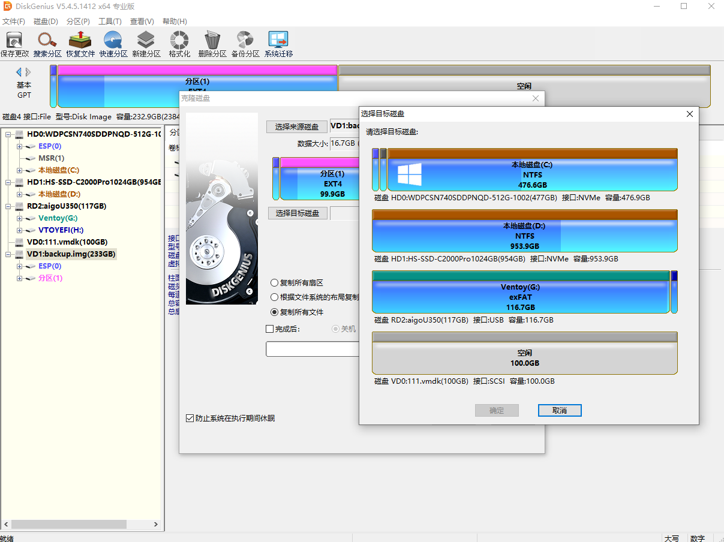724x542 pixels.
Task: Select RD2 aigoU350 disk icon in tree
Action: click(19, 206)
